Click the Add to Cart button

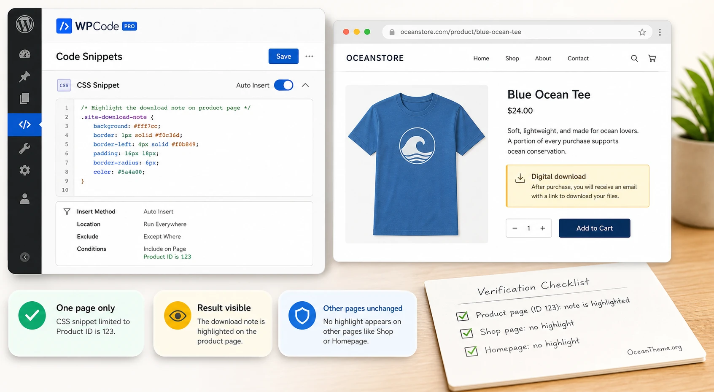(x=595, y=228)
